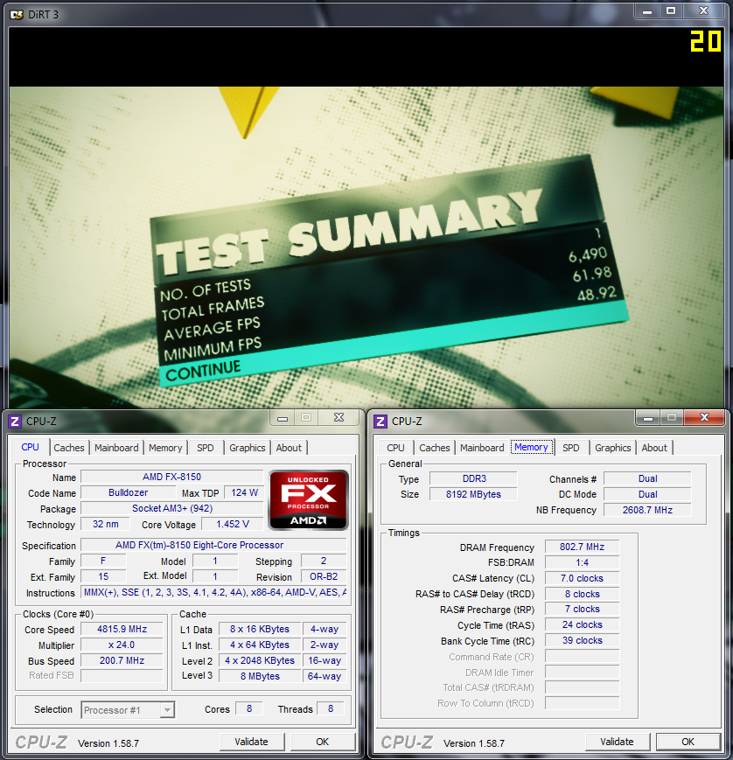This screenshot has width=733, height=760.
Task: Open Mainboard tab in left CPU-Z window
Action: coord(116,448)
